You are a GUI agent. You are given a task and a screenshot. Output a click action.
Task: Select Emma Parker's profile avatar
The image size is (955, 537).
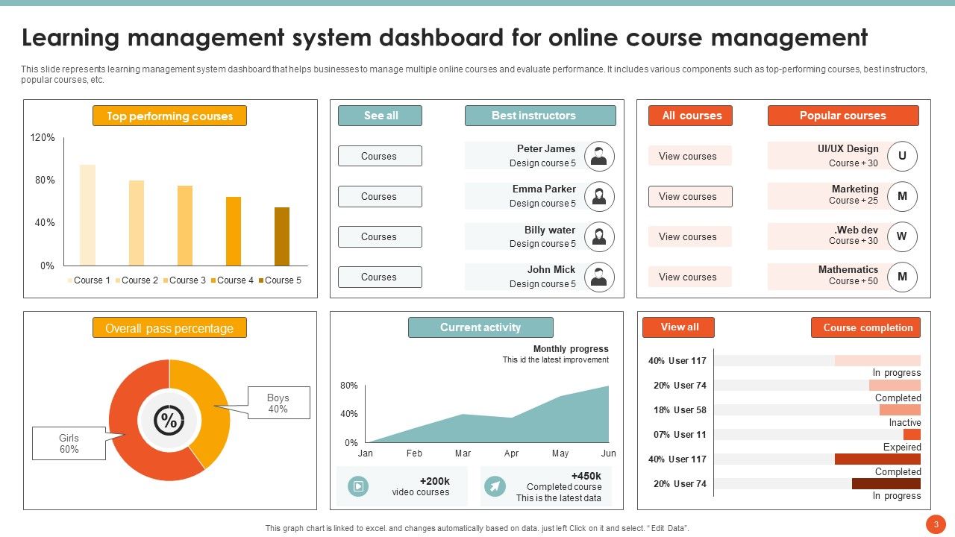(598, 196)
